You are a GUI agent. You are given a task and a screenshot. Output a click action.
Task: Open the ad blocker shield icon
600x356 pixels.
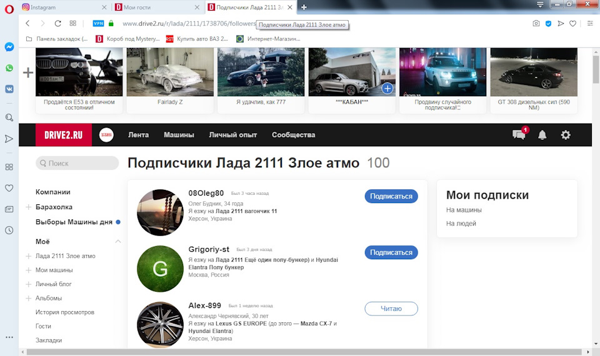click(548, 23)
